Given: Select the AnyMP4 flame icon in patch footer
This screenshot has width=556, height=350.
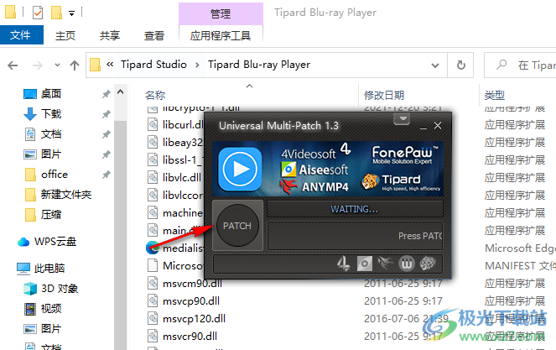Looking at the screenshot, I should point(385,264).
